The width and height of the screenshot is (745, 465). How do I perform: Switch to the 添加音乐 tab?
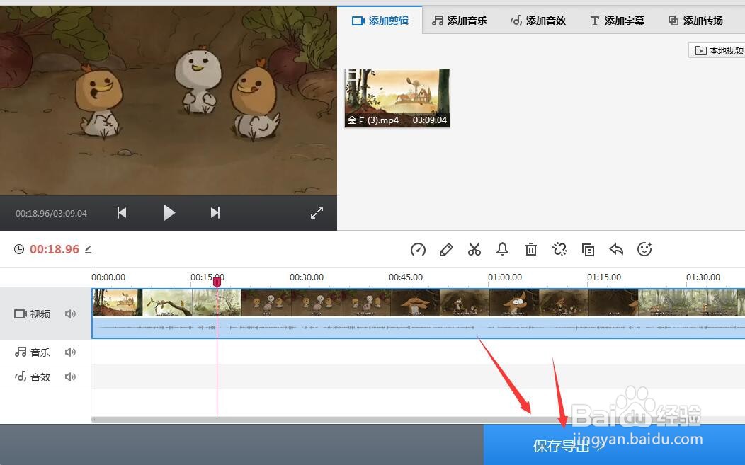point(460,21)
